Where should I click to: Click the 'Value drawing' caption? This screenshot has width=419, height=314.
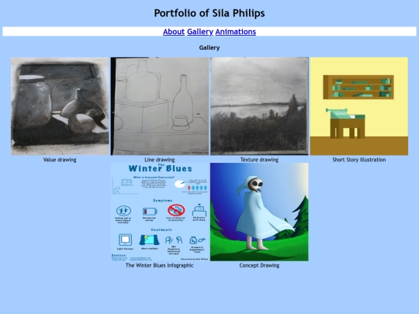60,160
